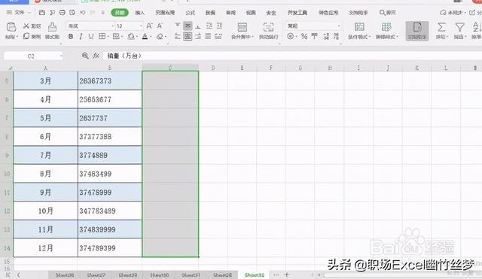Switch to the Insert ribbon tab

tap(140, 13)
